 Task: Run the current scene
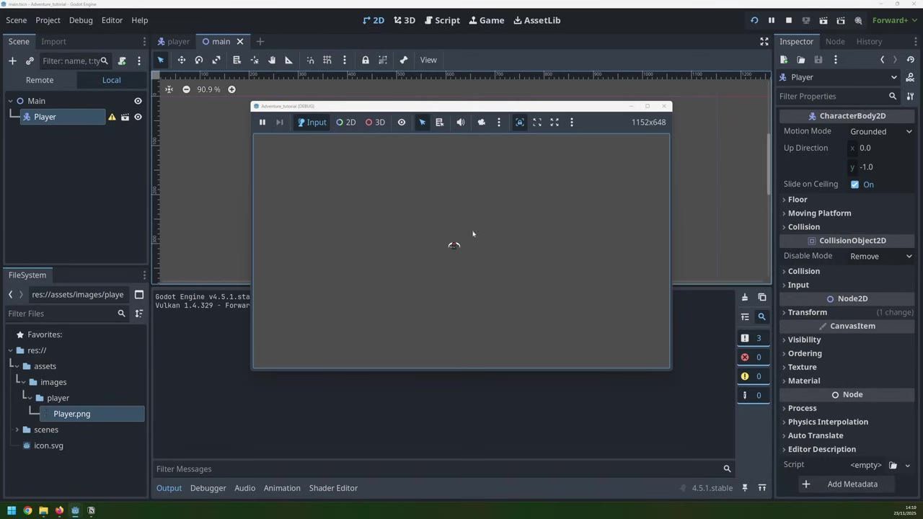[x=823, y=20]
